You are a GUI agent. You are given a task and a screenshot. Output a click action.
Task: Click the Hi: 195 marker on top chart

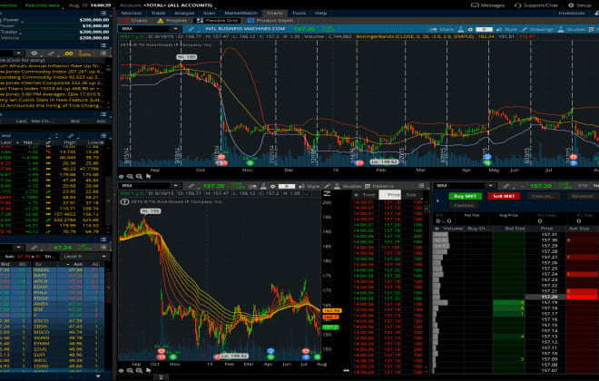coord(186,57)
